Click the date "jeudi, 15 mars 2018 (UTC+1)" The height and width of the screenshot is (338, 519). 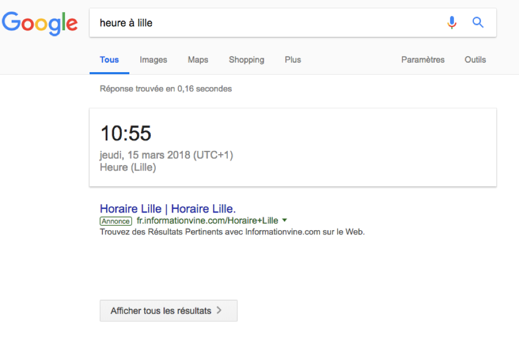pos(167,155)
